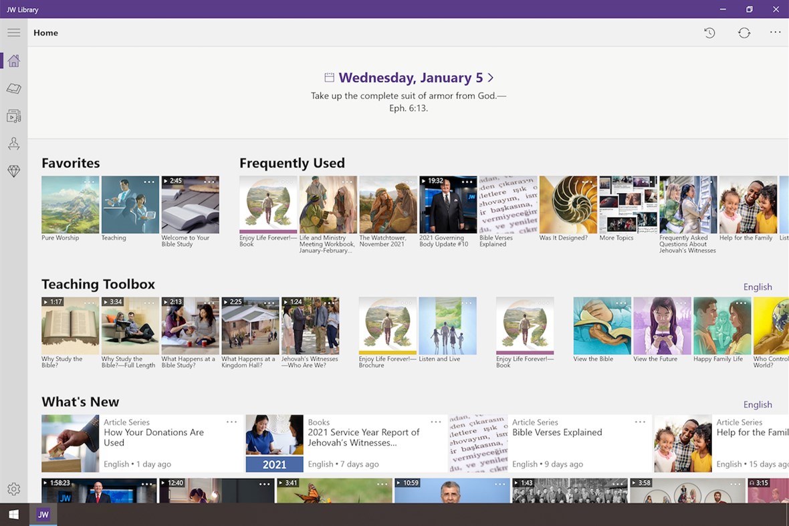The width and height of the screenshot is (789, 526).
Task: Open the Home section in the sidebar
Action: 13,60
